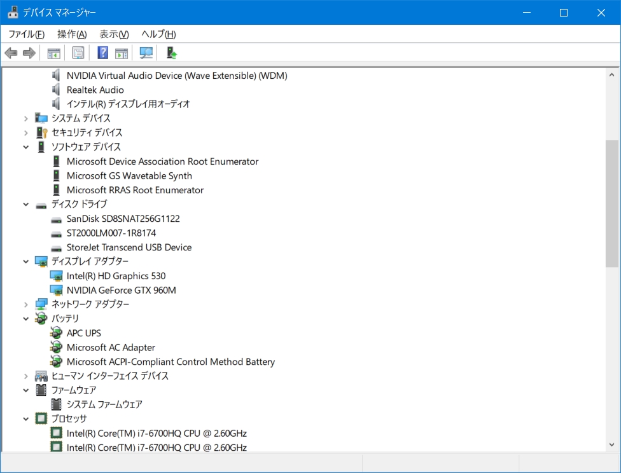Collapse the ソフトウェア デバイス node
Viewport: 621px width, 473px height.
[25, 147]
